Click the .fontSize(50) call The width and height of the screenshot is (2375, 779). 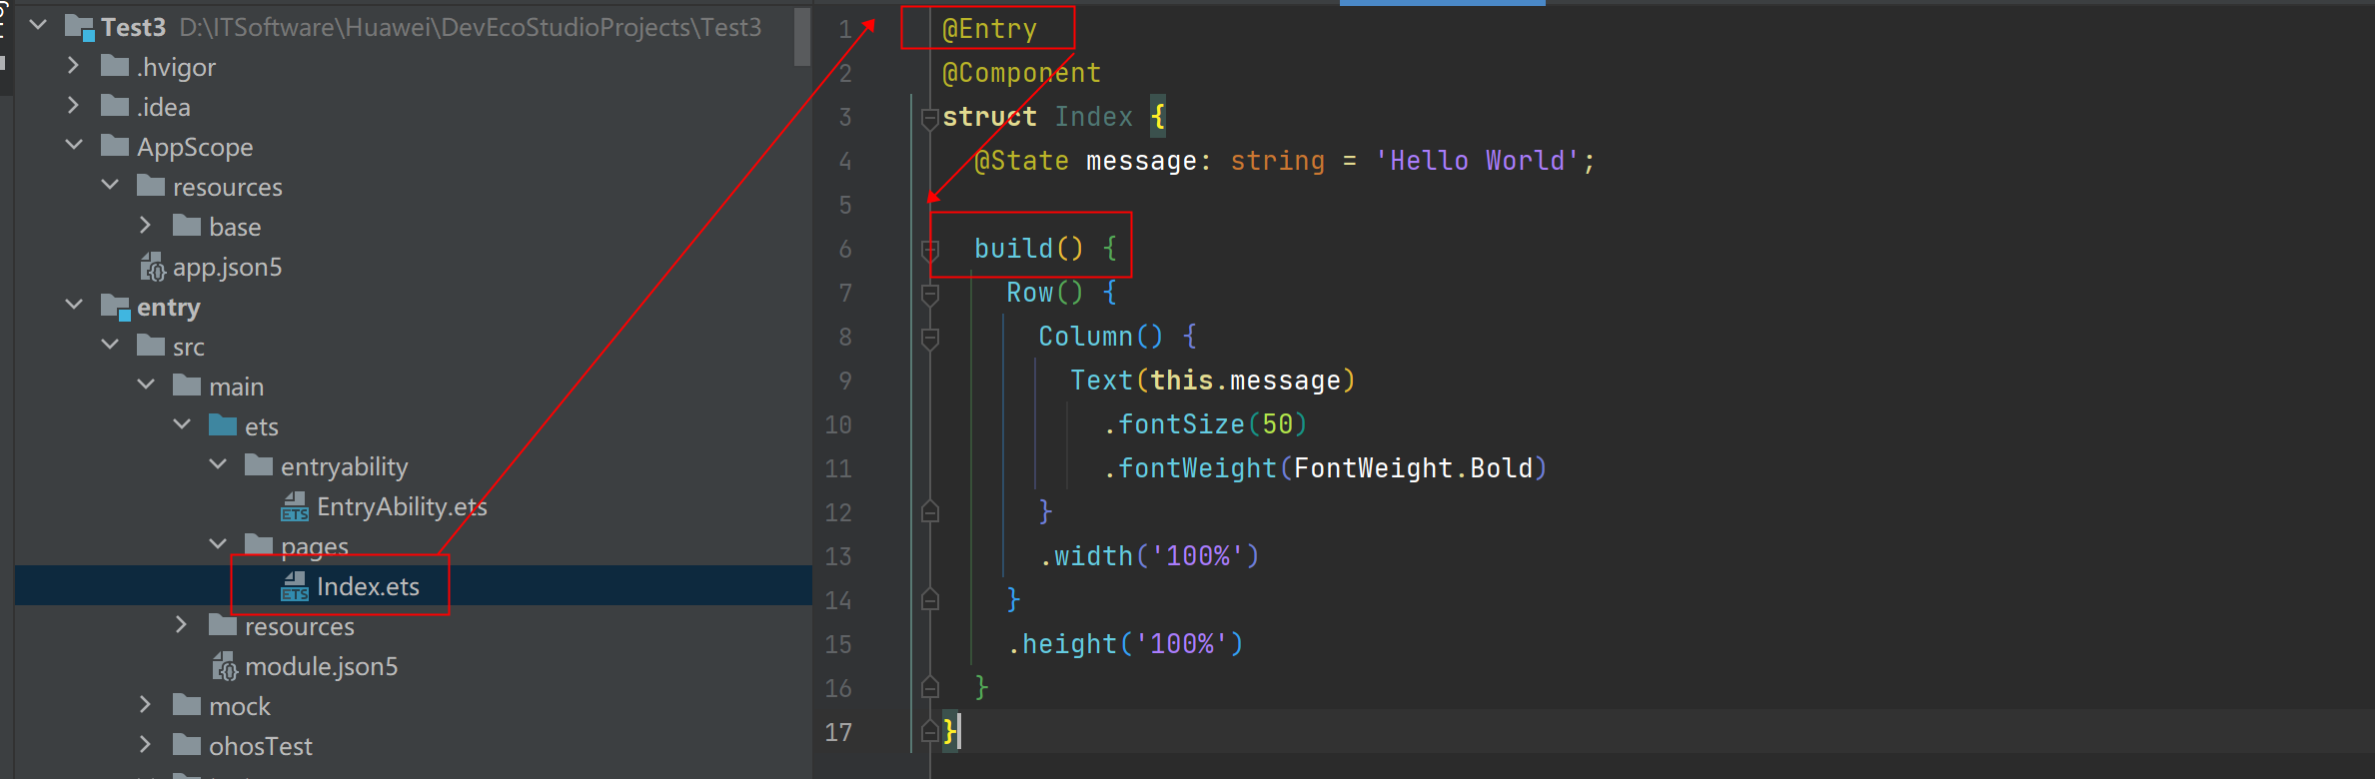1205,424
